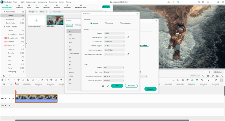Check the Хорошее quality checkbox
Image resolution: width=225 pixels, height=121 pixels.
pyautogui.click(x=106, y=23)
